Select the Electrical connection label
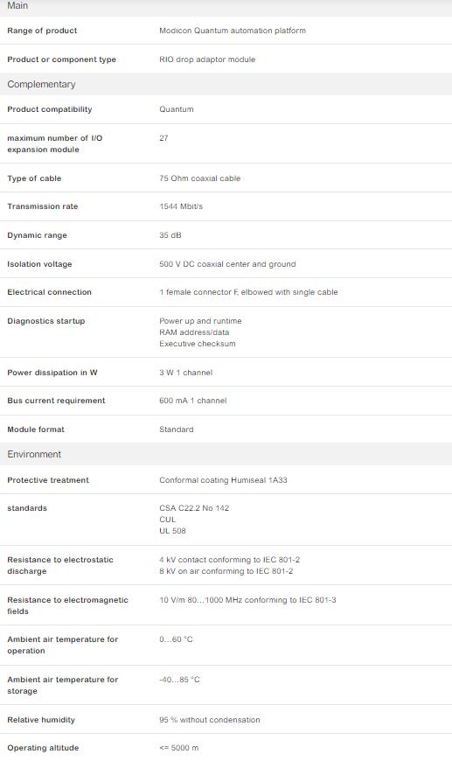This screenshot has height=761, width=452. tap(50, 292)
